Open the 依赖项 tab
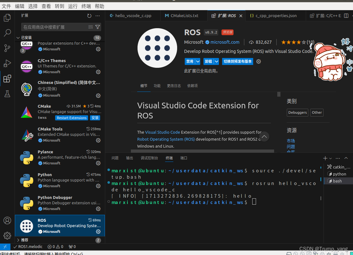The height and width of the screenshot is (255, 353). (192, 86)
